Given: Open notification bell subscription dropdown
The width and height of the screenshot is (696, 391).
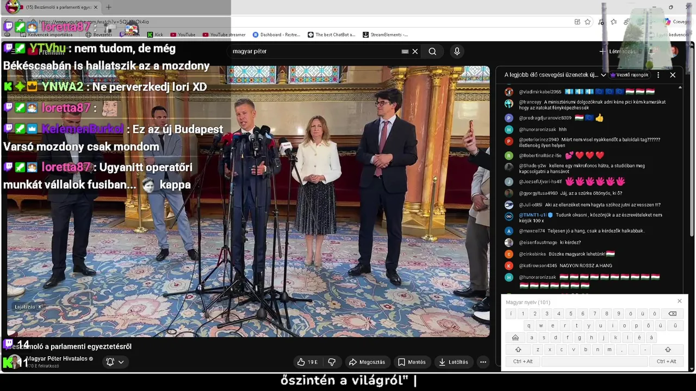Looking at the screenshot, I should [x=115, y=362].
